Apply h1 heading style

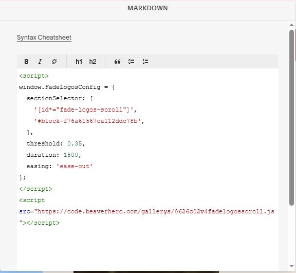[79, 62]
